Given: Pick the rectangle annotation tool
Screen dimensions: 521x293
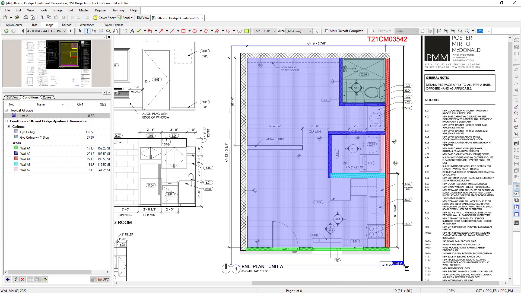Looking at the screenshot, I should click(183, 31).
